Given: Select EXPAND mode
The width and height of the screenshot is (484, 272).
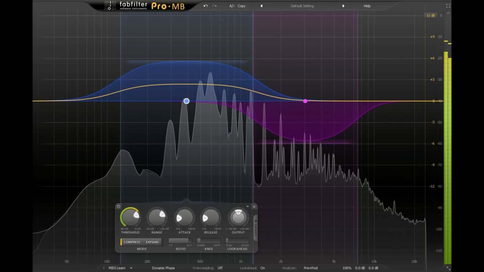Looking at the screenshot, I should [152, 242].
